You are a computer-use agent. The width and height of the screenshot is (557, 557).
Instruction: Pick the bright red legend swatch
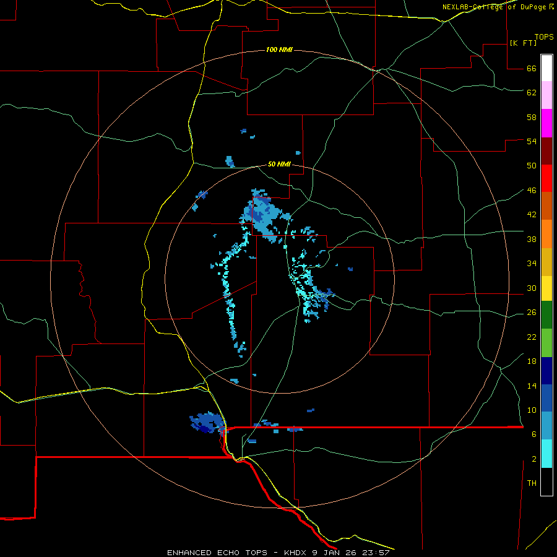(x=546, y=178)
